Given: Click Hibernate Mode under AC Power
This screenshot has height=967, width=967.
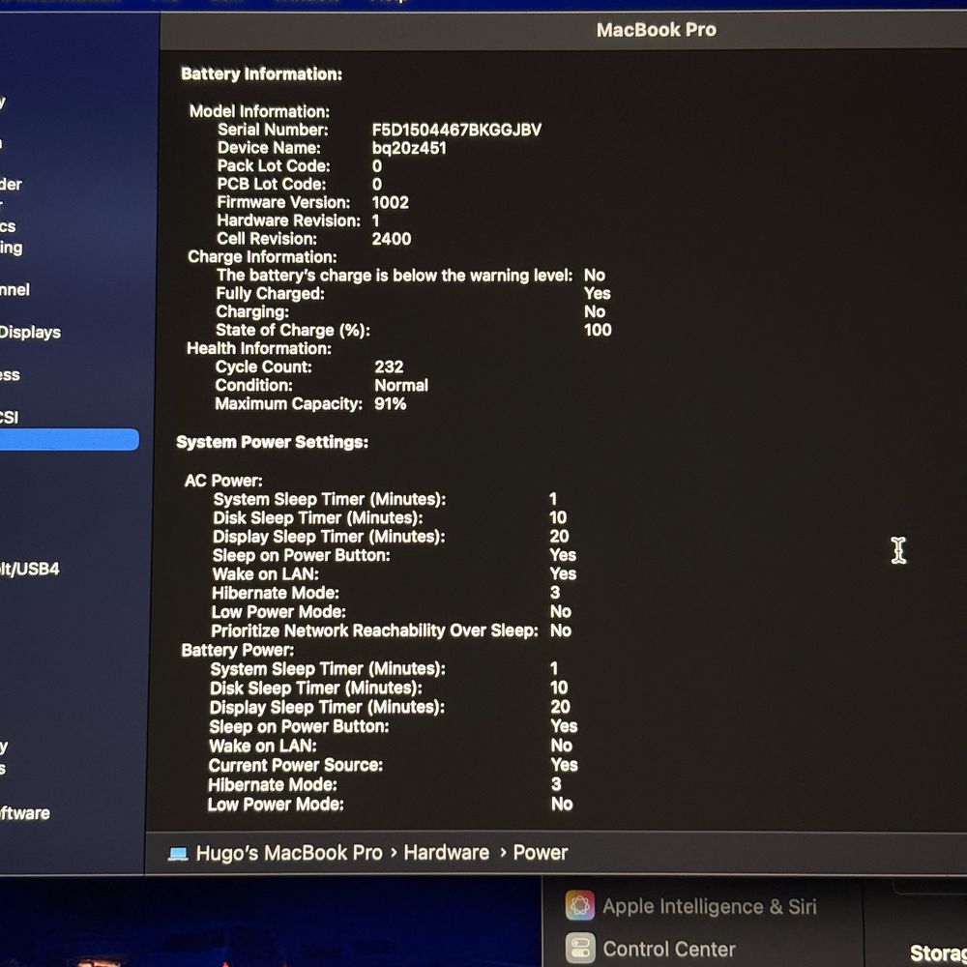Looking at the screenshot, I should 275,594.
